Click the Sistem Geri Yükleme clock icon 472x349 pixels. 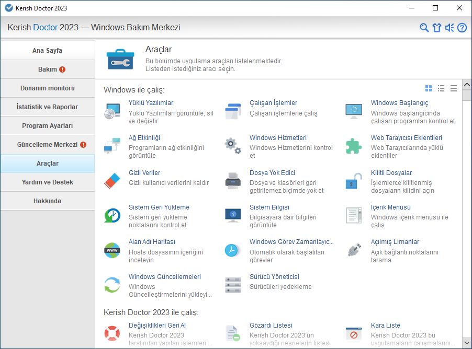coord(112,215)
